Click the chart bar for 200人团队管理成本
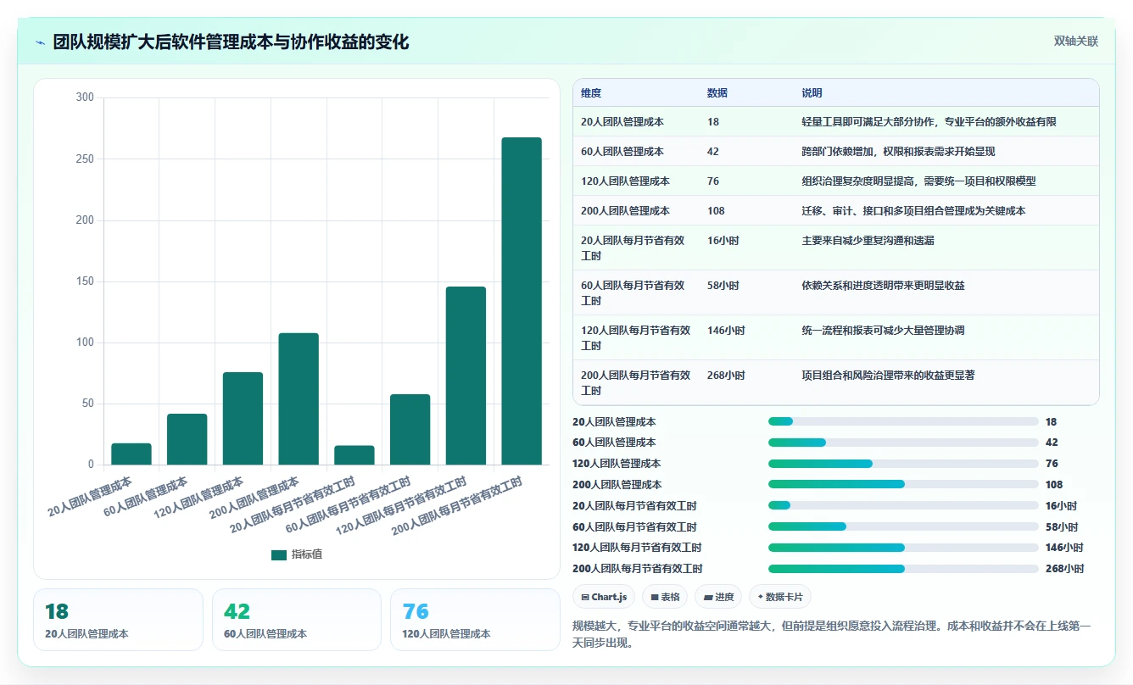1133x685 pixels. (x=299, y=399)
